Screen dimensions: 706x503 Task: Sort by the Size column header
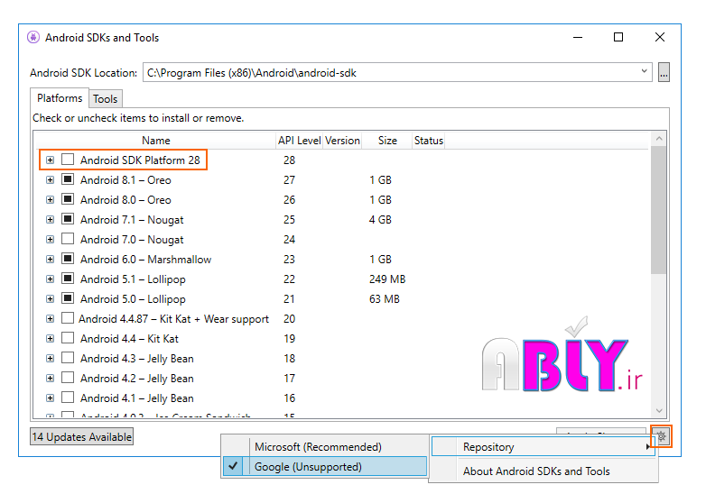387,141
